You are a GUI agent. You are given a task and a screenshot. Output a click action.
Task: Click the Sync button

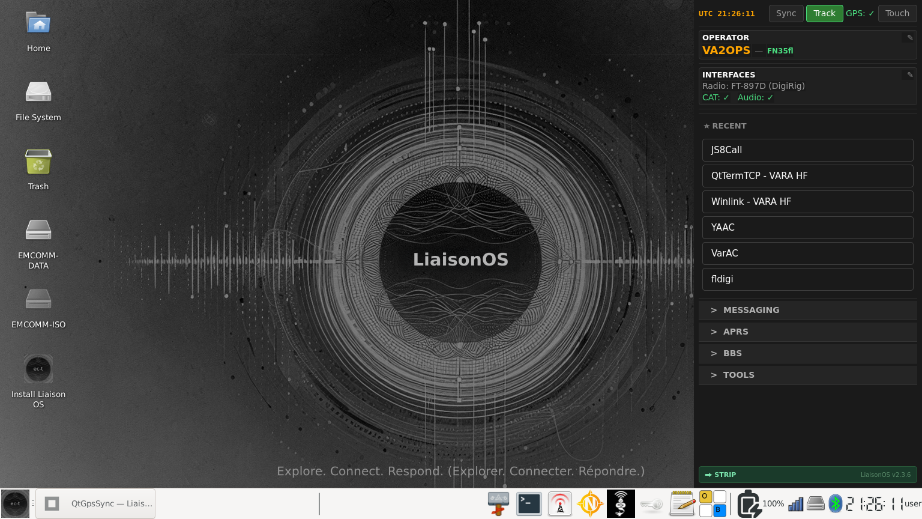pos(786,13)
